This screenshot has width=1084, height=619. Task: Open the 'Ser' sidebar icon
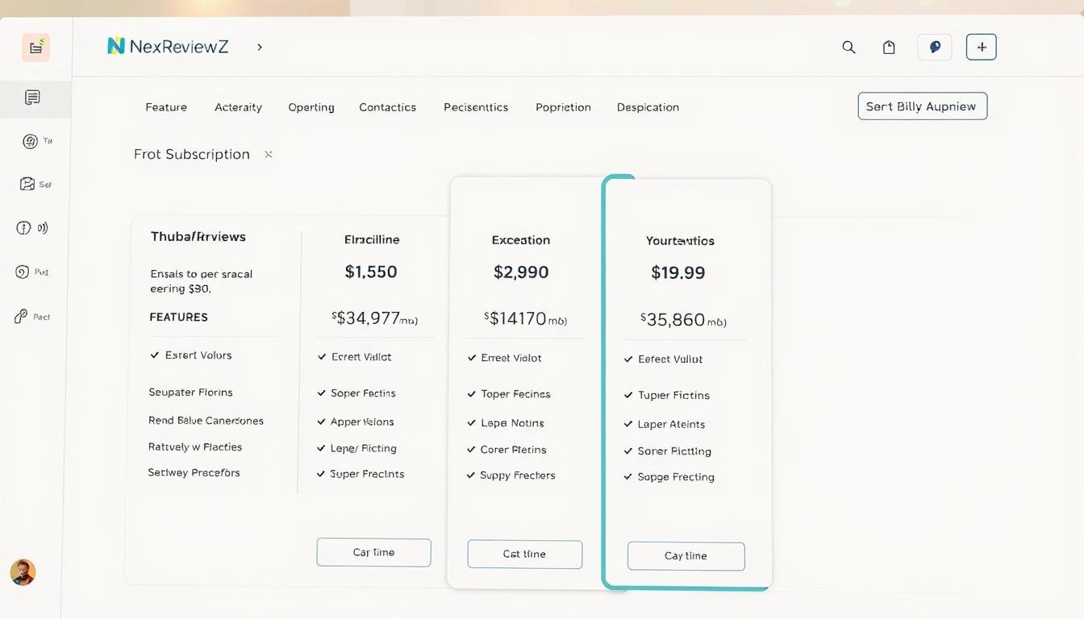coord(28,185)
